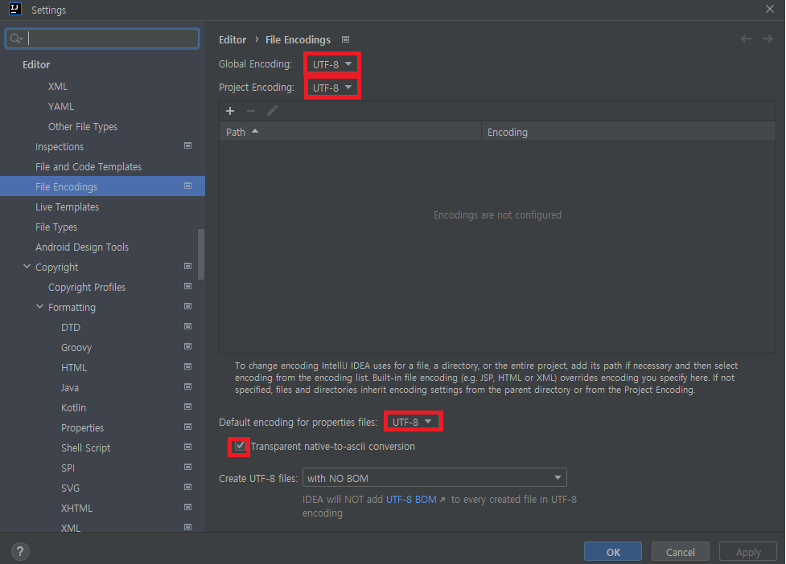Click the Apply button
Screen dimensions: 786x564
tap(748, 552)
